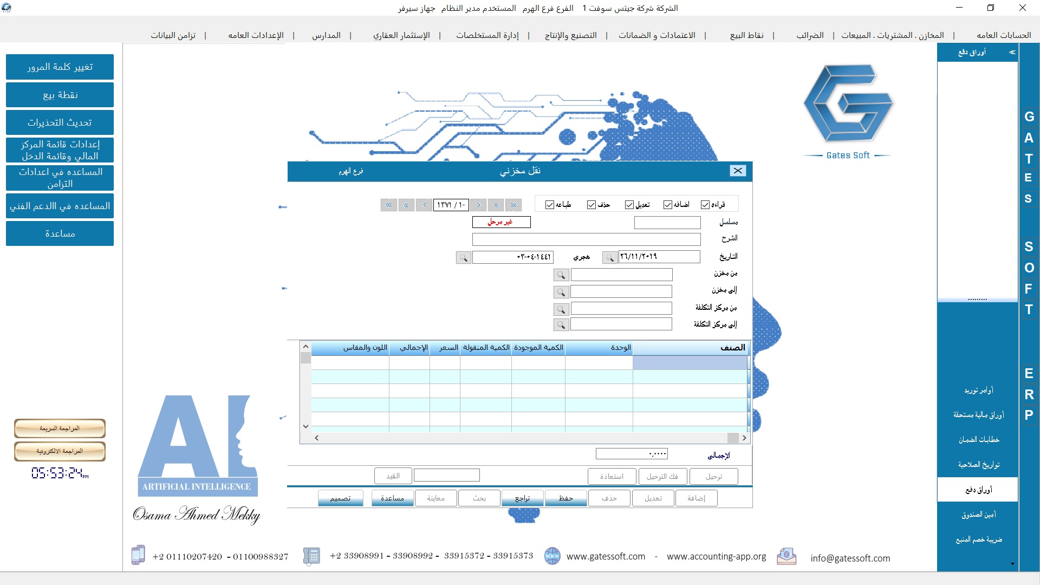The image size is (1040, 585).
Task: Jump to first record with triple-right arrow
Action: (513, 205)
